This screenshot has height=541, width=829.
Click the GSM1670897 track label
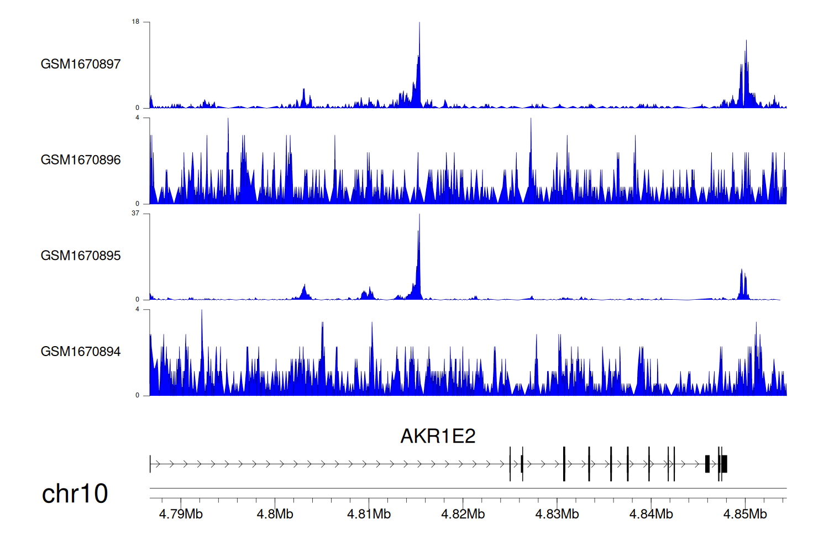[x=81, y=64]
